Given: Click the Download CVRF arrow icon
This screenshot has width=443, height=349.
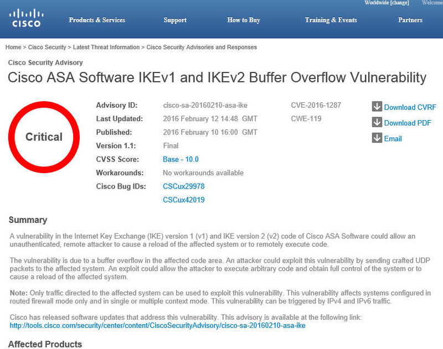Looking at the screenshot, I should [377, 107].
